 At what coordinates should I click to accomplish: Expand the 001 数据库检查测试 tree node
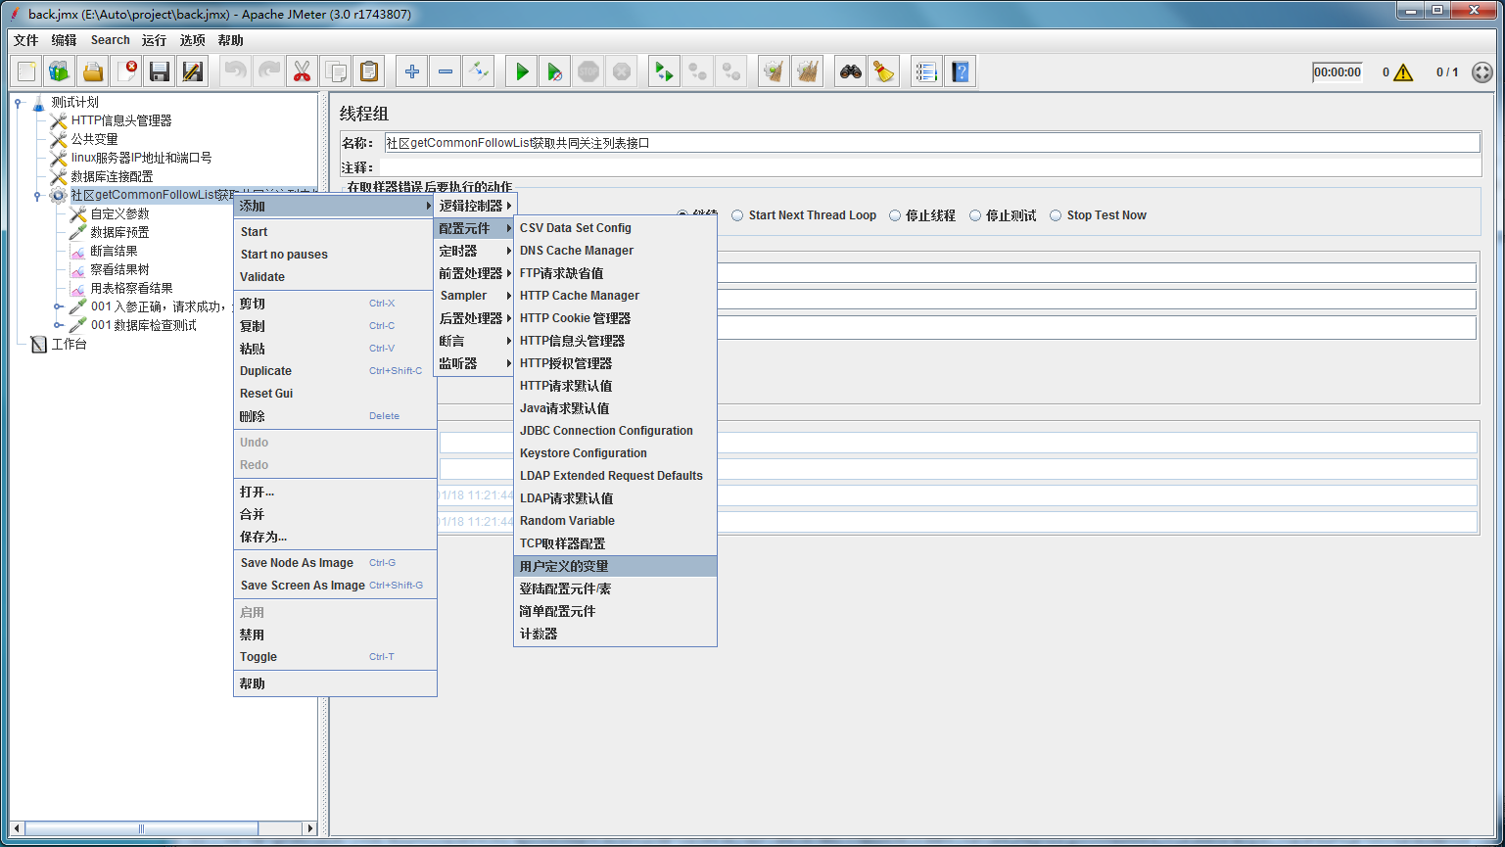(x=58, y=325)
